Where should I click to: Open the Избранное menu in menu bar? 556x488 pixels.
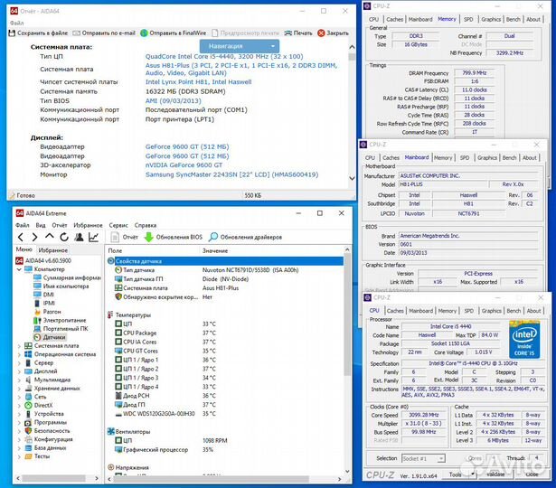pyautogui.click(x=88, y=225)
